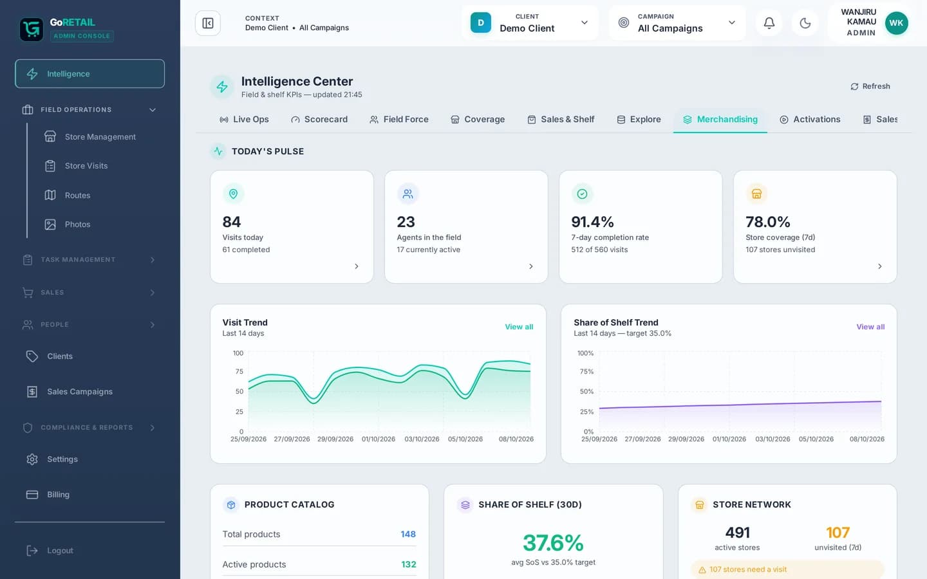Click Total products value 148

(x=408, y=535)
